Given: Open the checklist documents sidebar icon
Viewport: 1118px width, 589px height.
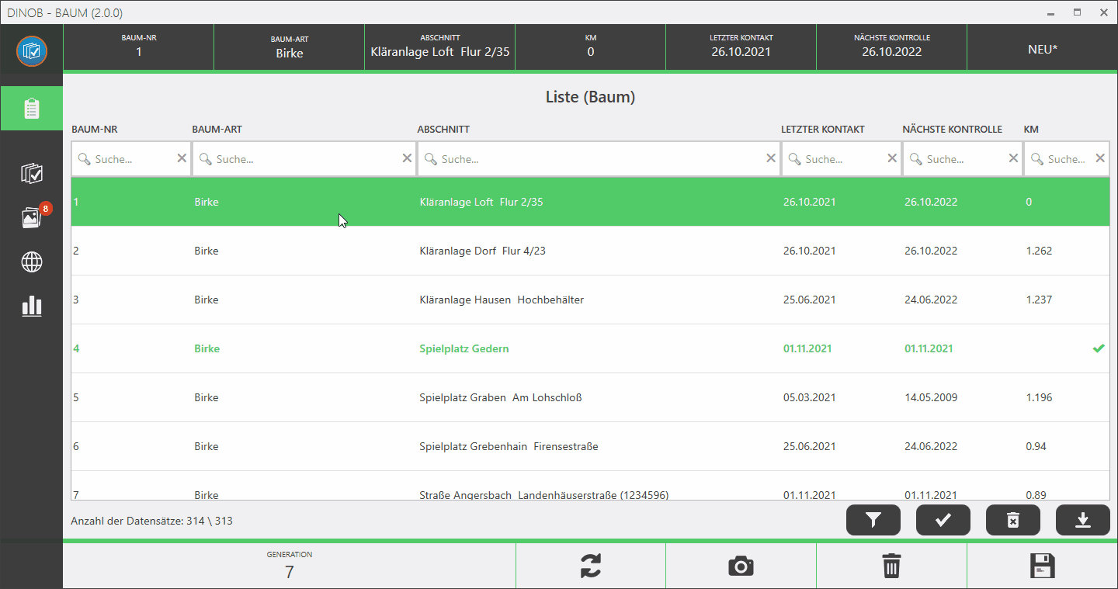Looking at the screenshot, I should pyautogui.click(x=31, y=173).
